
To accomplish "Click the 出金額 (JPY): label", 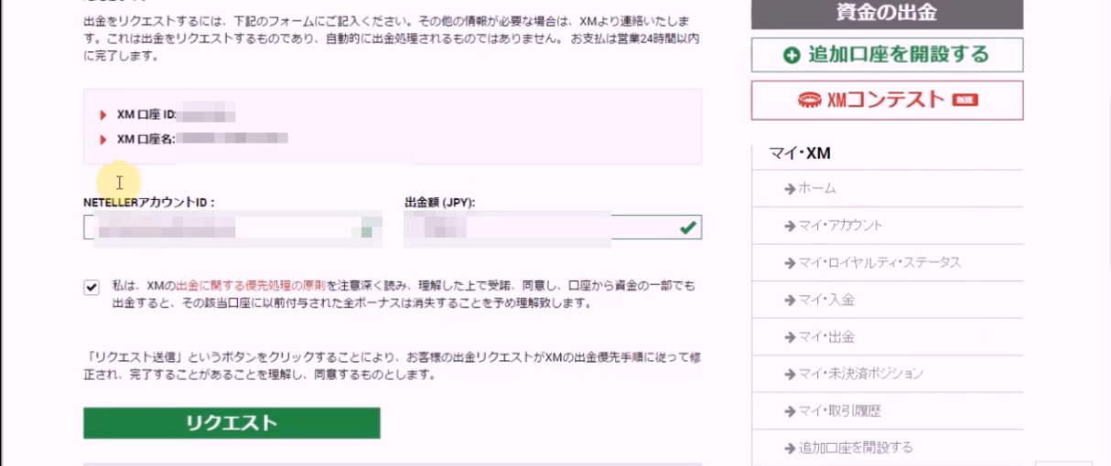I will [x=440, y=203].
